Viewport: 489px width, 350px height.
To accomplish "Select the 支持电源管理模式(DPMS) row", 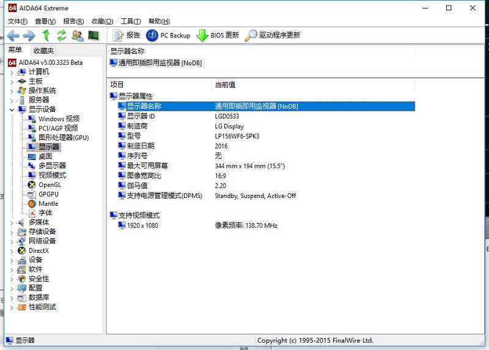I will point(267,195).
